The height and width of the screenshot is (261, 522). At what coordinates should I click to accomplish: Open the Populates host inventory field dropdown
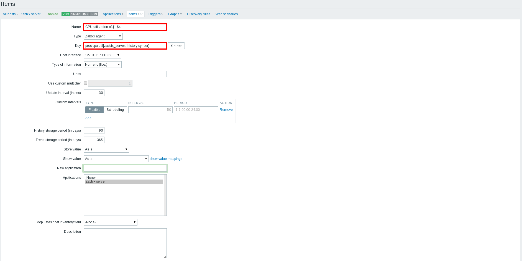tap(110, 222)
